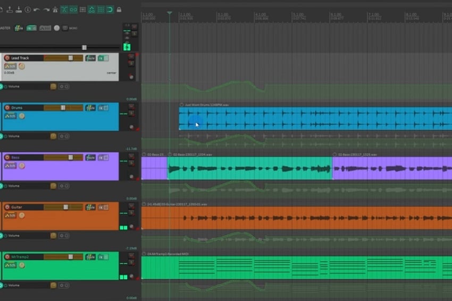
Task: Open Guitar track routing button
Action: (x=90, y=207)
